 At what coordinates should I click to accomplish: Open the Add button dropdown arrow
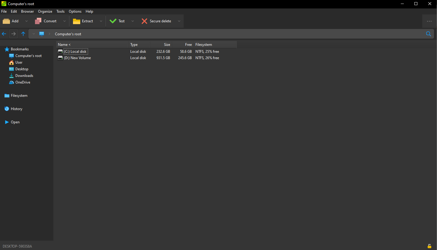(26, 21)
